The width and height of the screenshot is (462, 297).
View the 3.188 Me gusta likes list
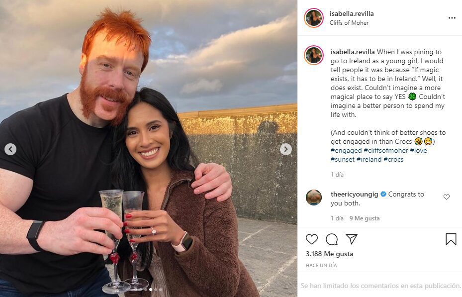pos(329,254)
